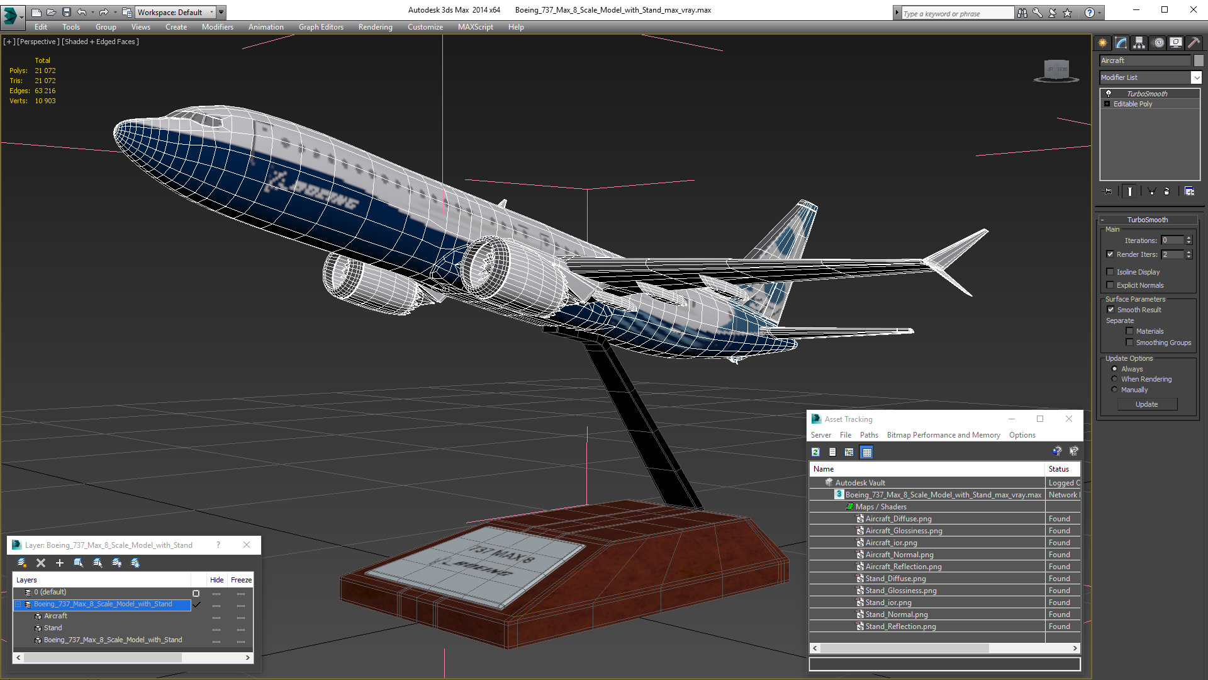
Task: Open the Display command panel tab
Action: coord(1176,43)
